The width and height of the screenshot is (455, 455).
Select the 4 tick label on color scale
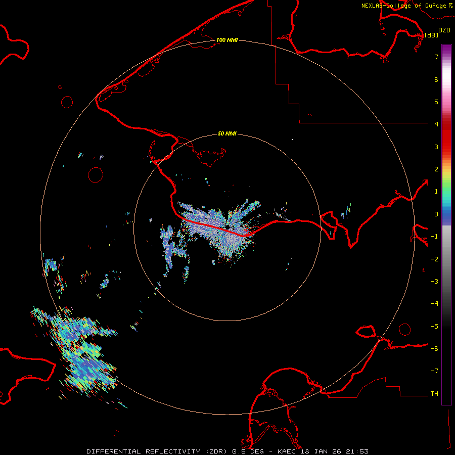pos(436,124)
